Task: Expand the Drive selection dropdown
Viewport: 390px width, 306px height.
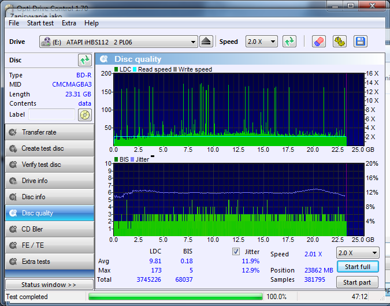Action: point(193,42)
